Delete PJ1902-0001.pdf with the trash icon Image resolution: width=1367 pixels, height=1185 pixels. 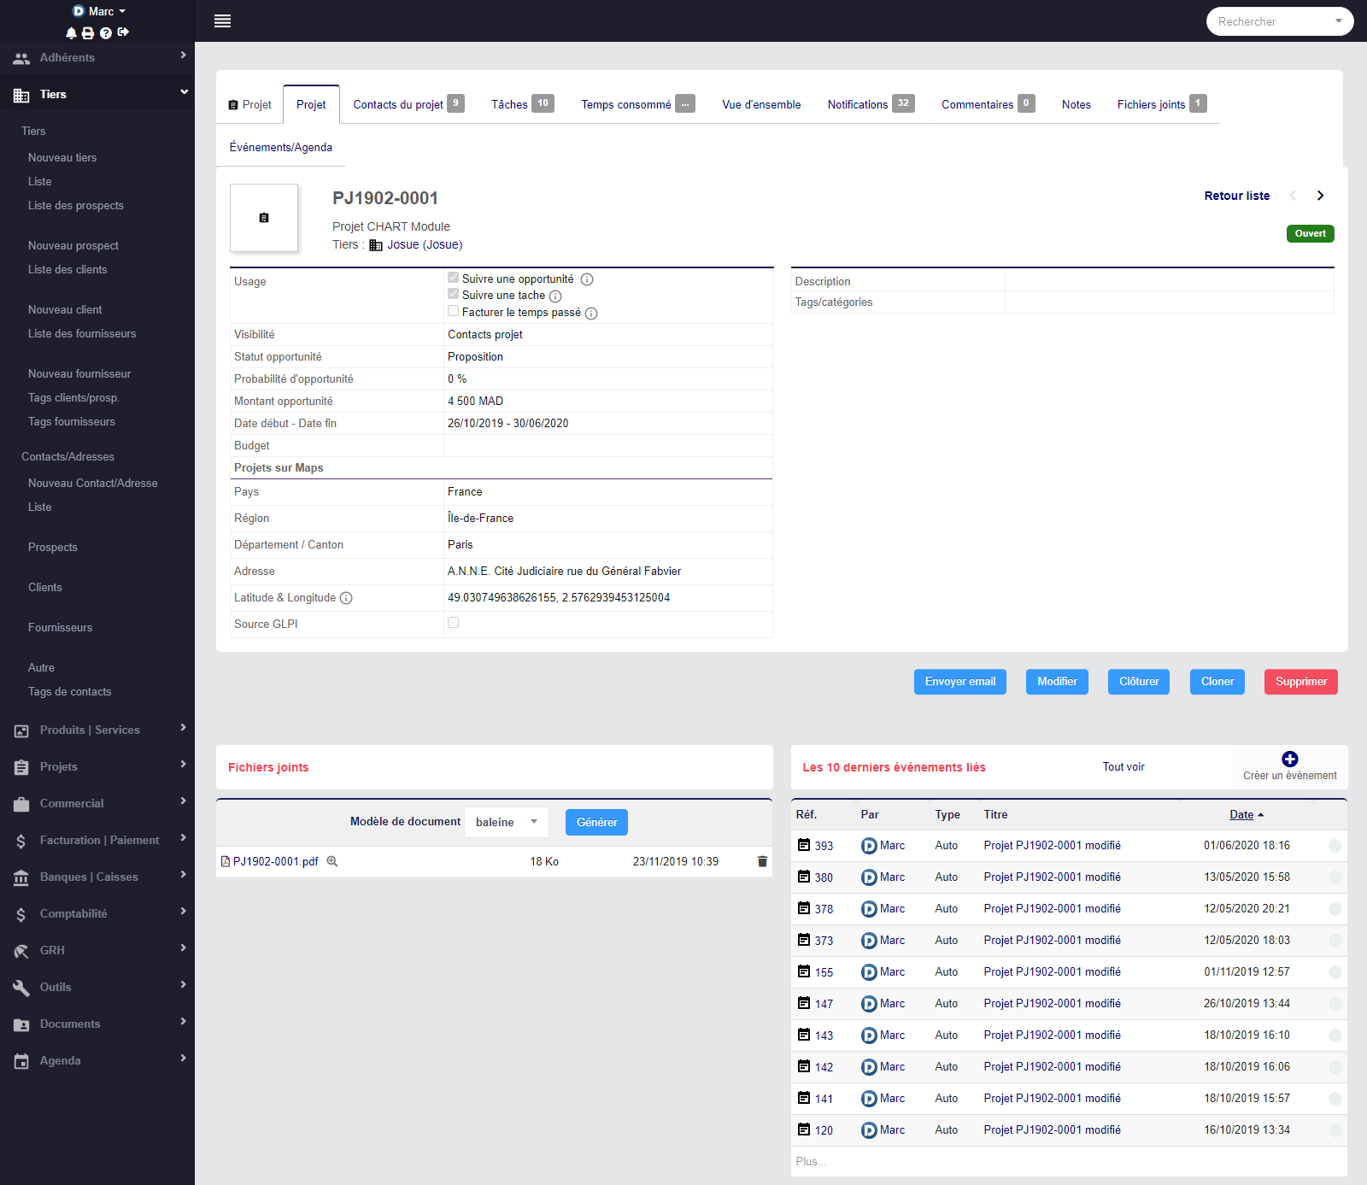click(x=762, y=861)
